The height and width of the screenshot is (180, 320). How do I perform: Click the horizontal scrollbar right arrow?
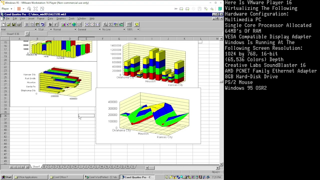(x=217, y=168)
